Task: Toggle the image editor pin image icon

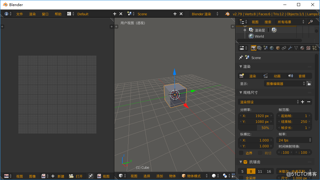Action: [x=91, y=176]
